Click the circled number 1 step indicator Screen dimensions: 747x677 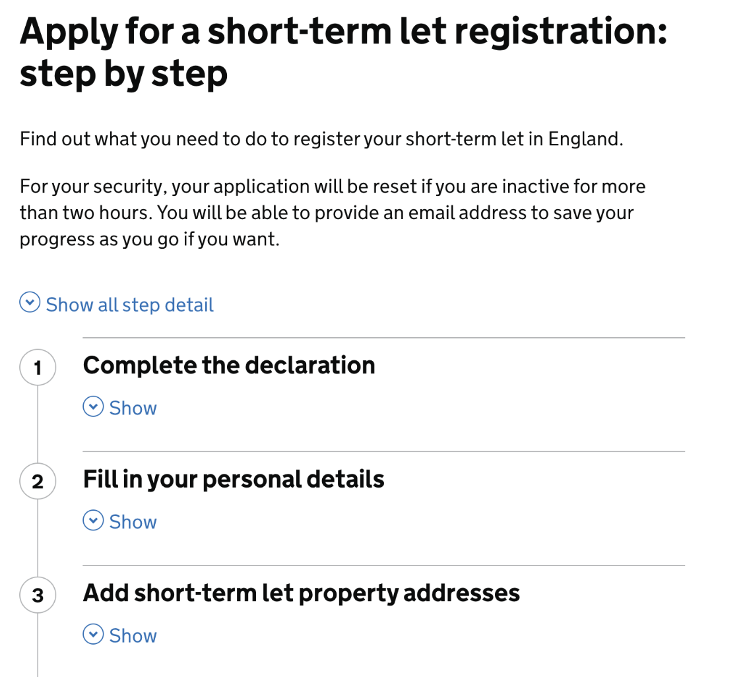pos(37,367)
